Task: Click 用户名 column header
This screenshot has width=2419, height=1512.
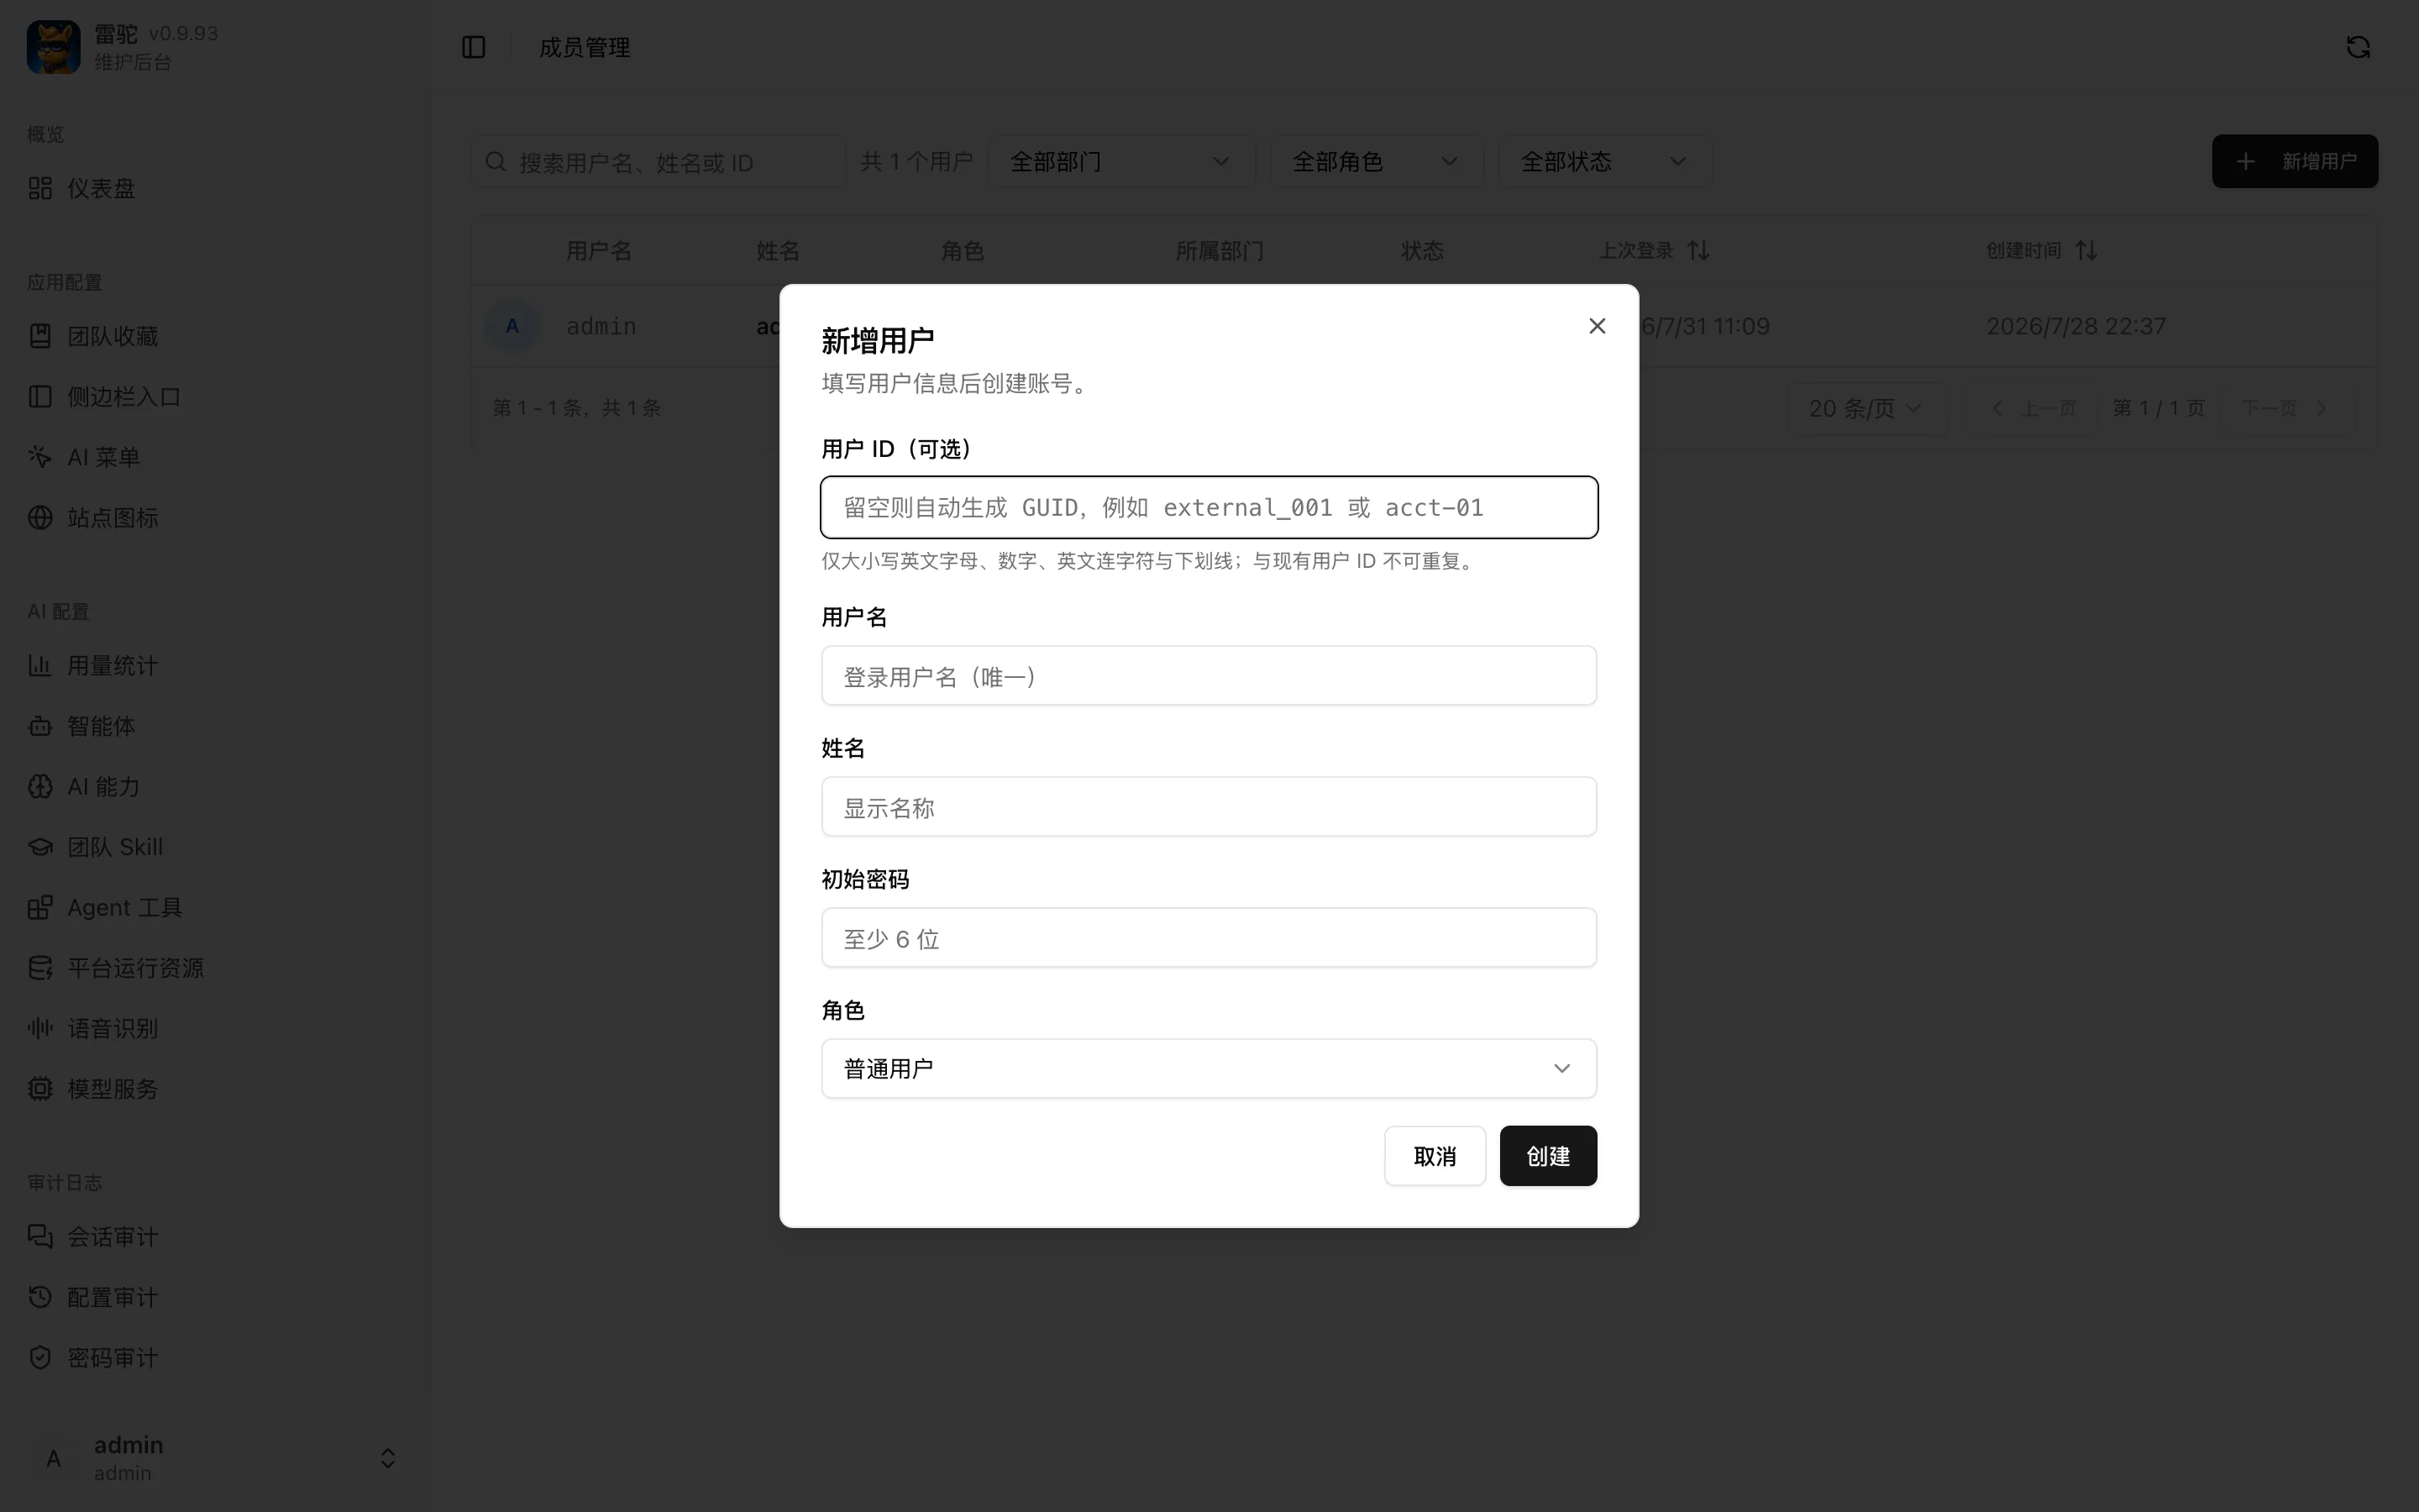Action: (599, 250)
